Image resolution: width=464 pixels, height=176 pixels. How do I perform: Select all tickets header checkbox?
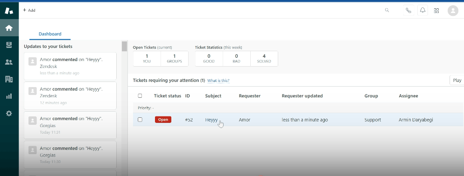[140, 95]
